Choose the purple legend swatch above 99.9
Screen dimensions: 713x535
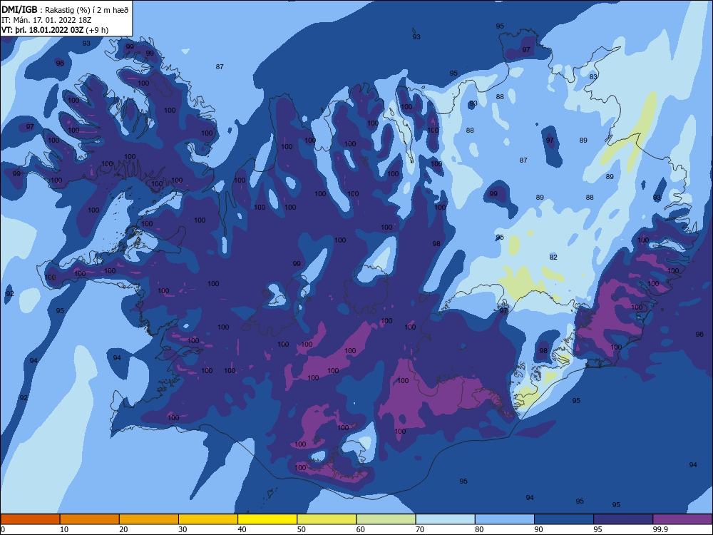(x=682, y=519)
